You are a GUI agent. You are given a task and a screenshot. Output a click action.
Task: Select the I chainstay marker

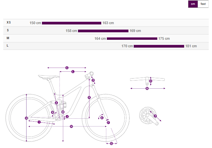point(39,122)
